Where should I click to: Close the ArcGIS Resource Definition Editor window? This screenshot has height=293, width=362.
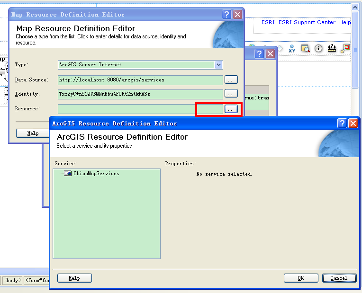(x=353, y=124)
